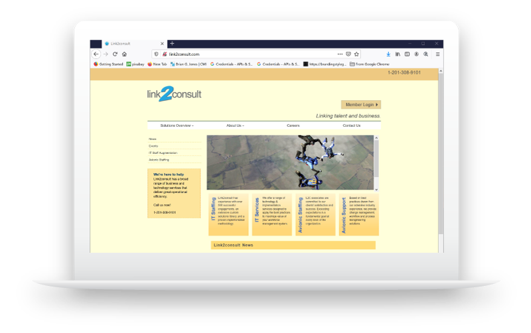Select the Contact Us menu item

tap(351, 125)
